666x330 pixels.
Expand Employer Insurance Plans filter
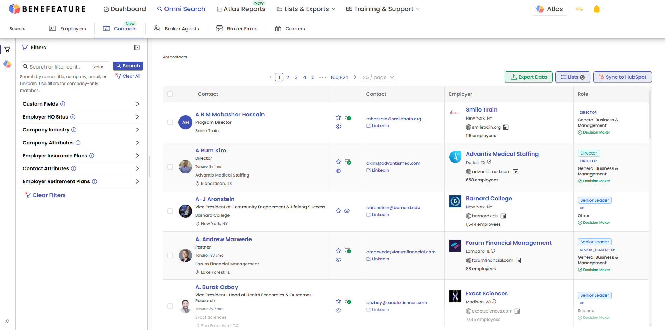pyautogui.click(x=82, y=156)
